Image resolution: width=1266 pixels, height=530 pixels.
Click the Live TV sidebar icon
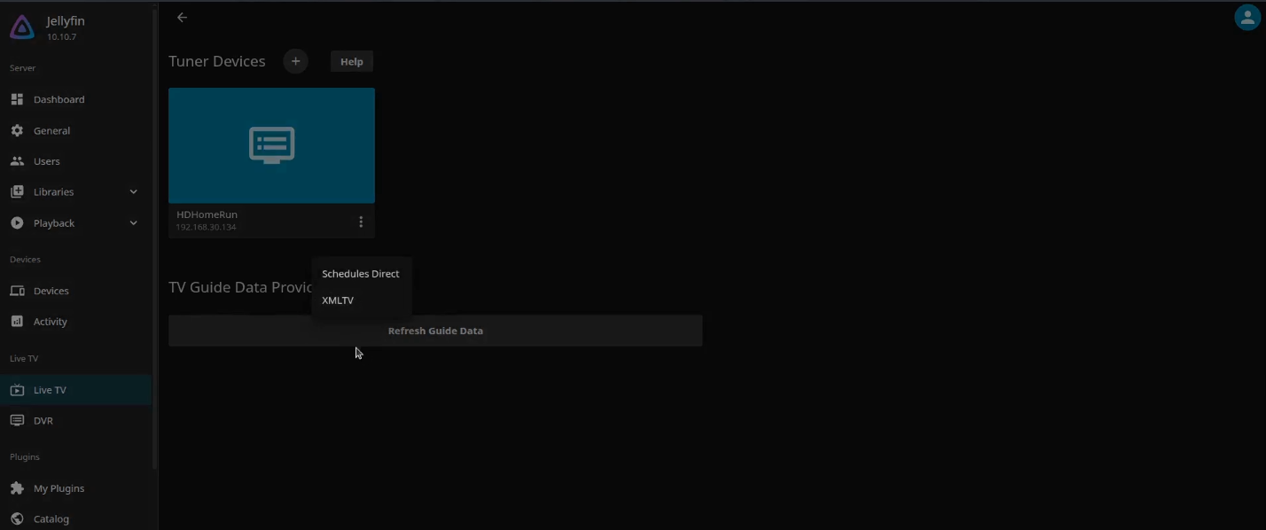[17, 390]
